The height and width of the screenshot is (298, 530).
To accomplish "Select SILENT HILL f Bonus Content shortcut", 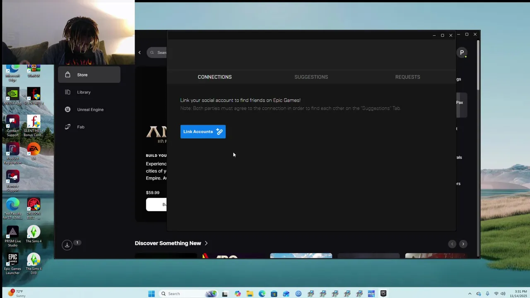I will (34, 126).
